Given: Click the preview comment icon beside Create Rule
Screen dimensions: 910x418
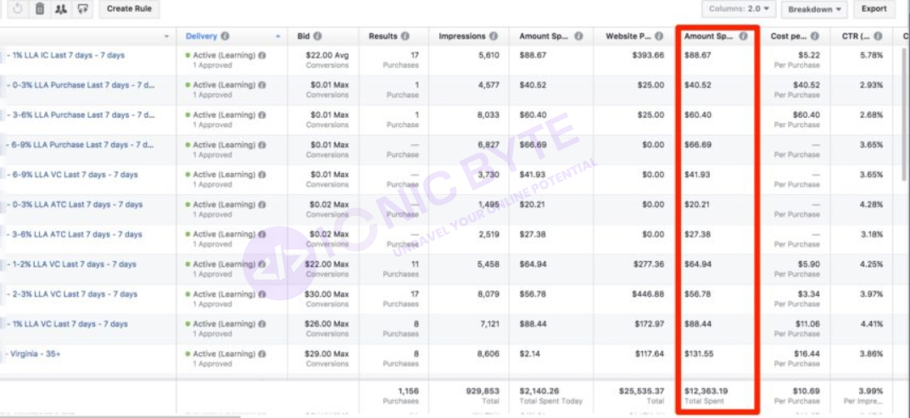Looking at the screenshot, I should [82, 9].
